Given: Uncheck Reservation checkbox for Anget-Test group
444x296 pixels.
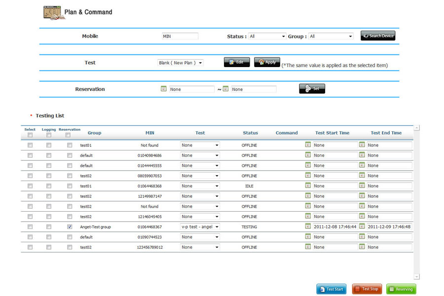Looking at the screenshot, I should [70, 227].
